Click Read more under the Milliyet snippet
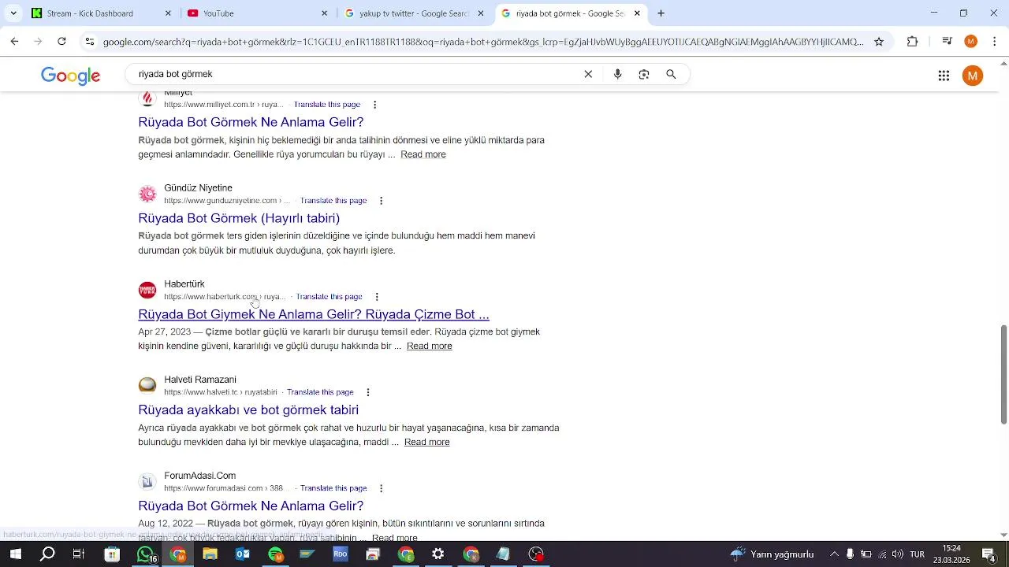 [x=423, y=154]
